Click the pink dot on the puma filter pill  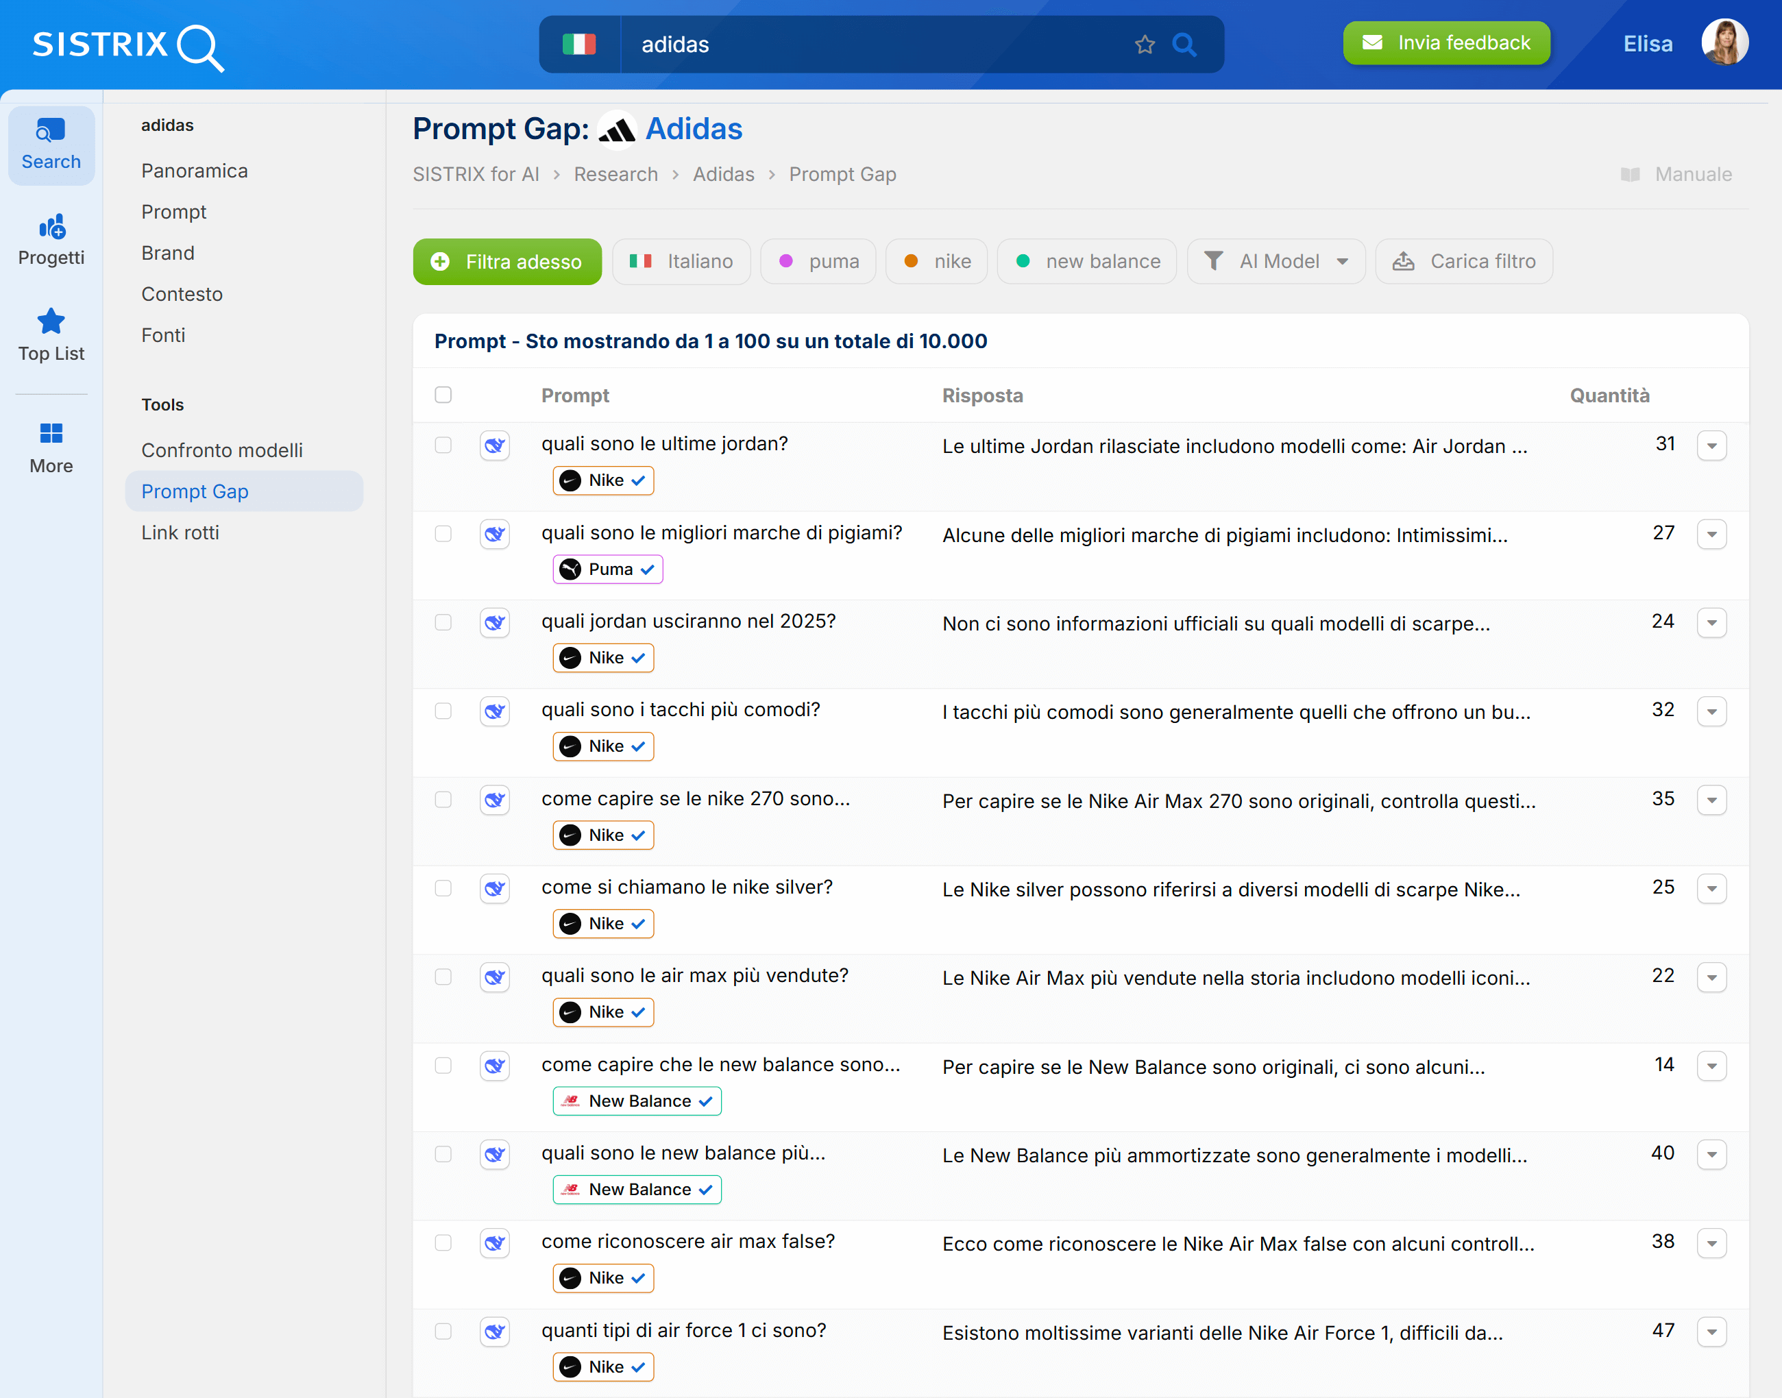pyautogui.click(x=788, y=261)
